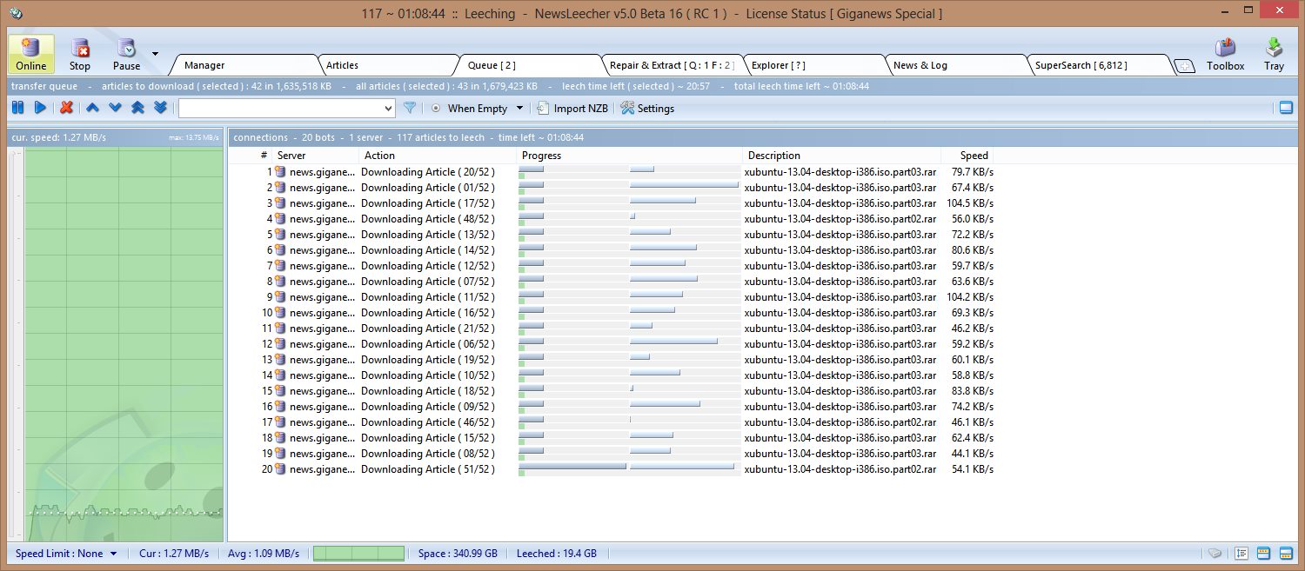The height and width of the screenshot is (571, 1305).
Task: Click server icon of connection row 9
Action: pos(280,297)
